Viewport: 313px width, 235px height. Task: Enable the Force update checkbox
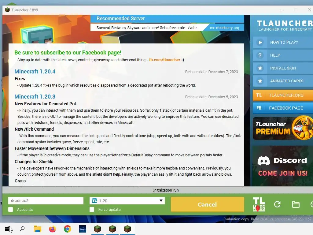point(92,209)
